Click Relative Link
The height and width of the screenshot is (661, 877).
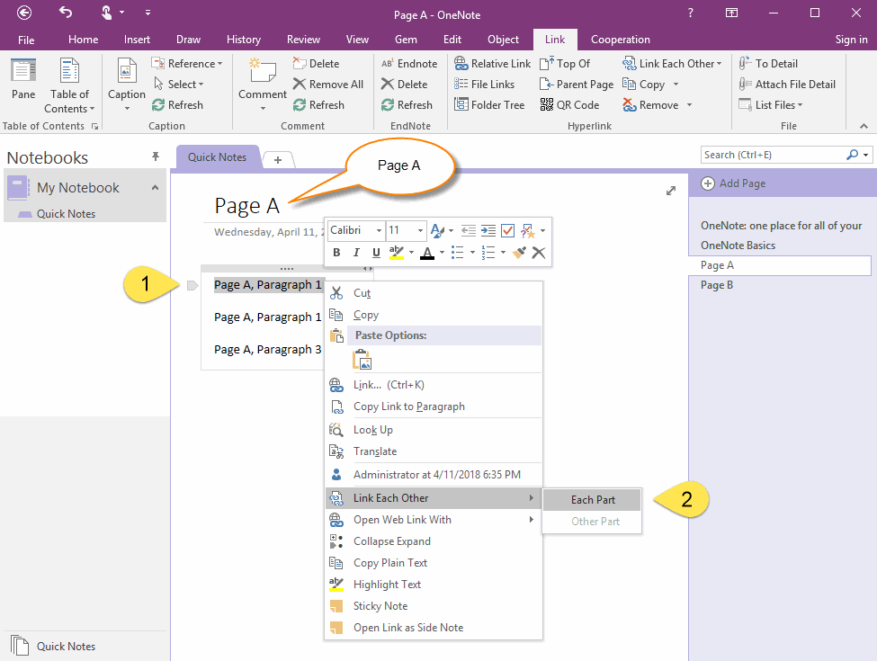tap(492, 64)
